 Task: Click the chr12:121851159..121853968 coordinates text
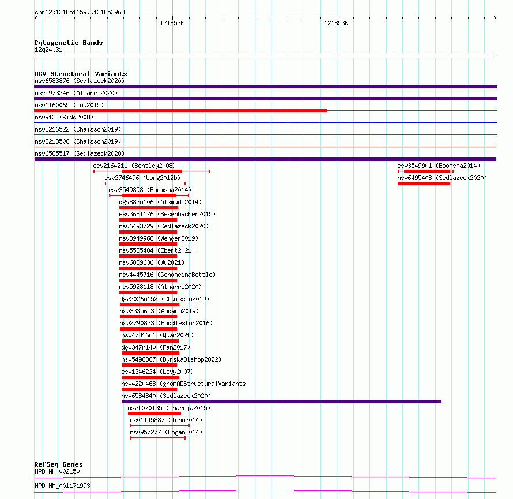point(80,12)
